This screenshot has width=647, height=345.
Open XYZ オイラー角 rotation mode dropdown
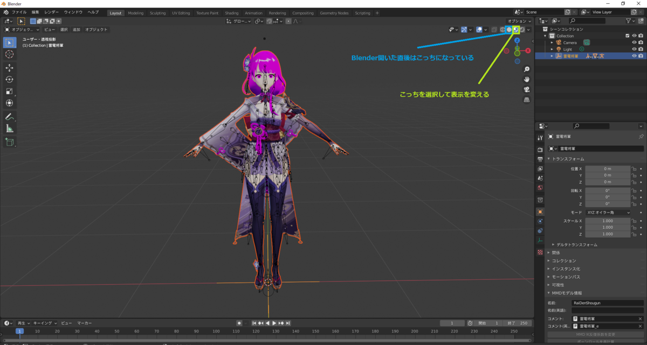(608, 213)
